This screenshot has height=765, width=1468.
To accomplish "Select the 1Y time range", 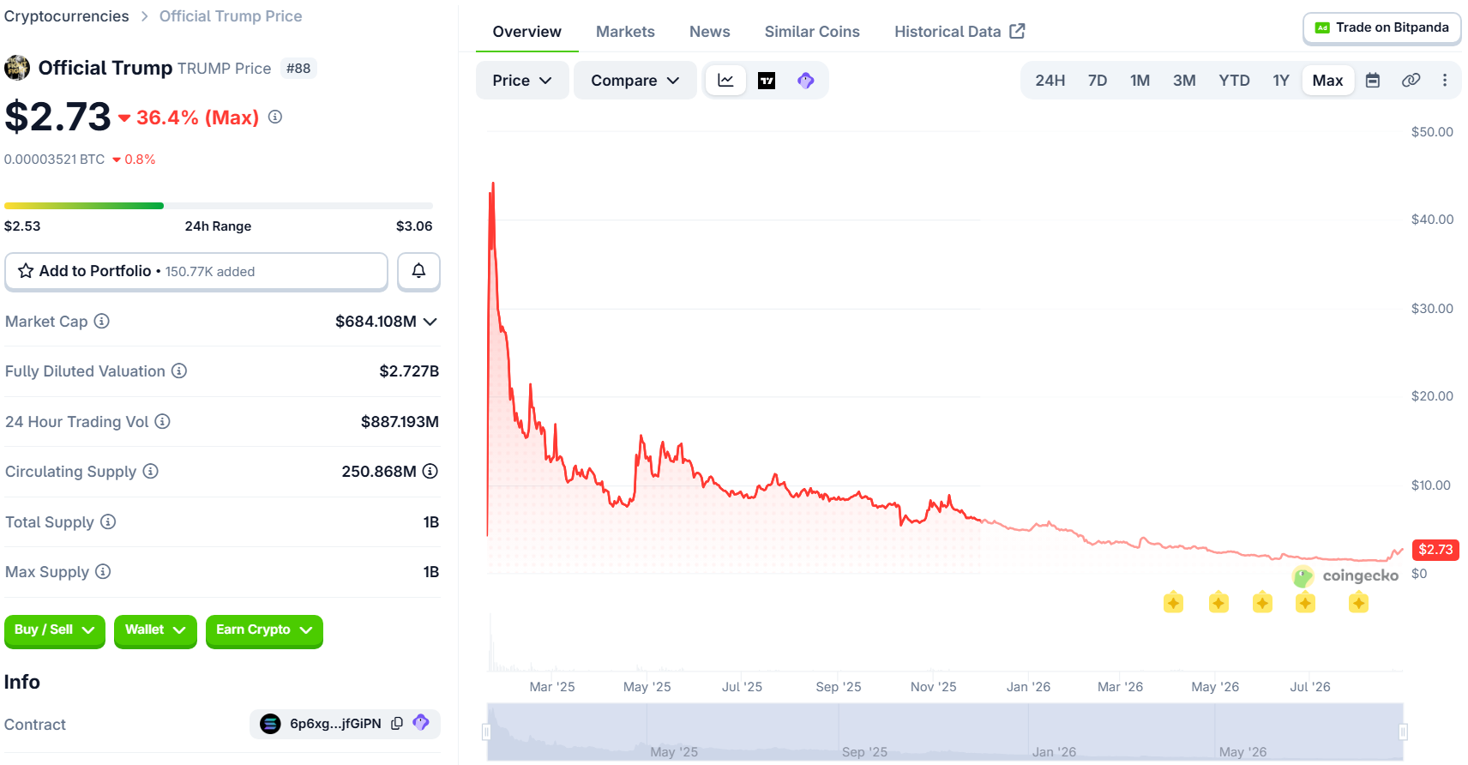I will tap(1281, 81).
